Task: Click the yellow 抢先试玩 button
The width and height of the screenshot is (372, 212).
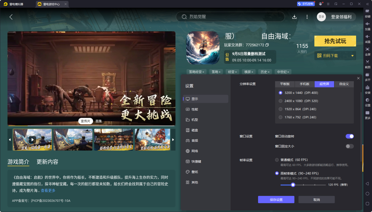Action: pos(335,41)
